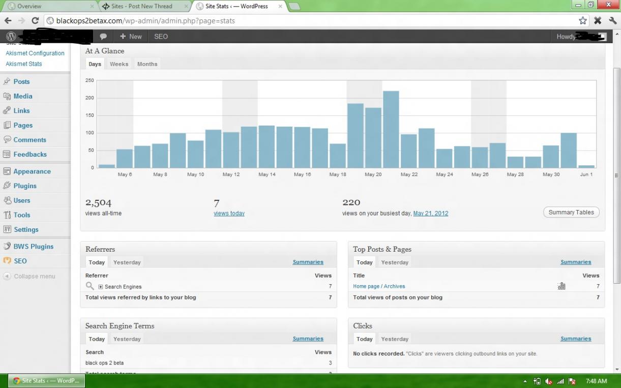Bookmark this page with the star icon
621x388 pixels.
583,21
